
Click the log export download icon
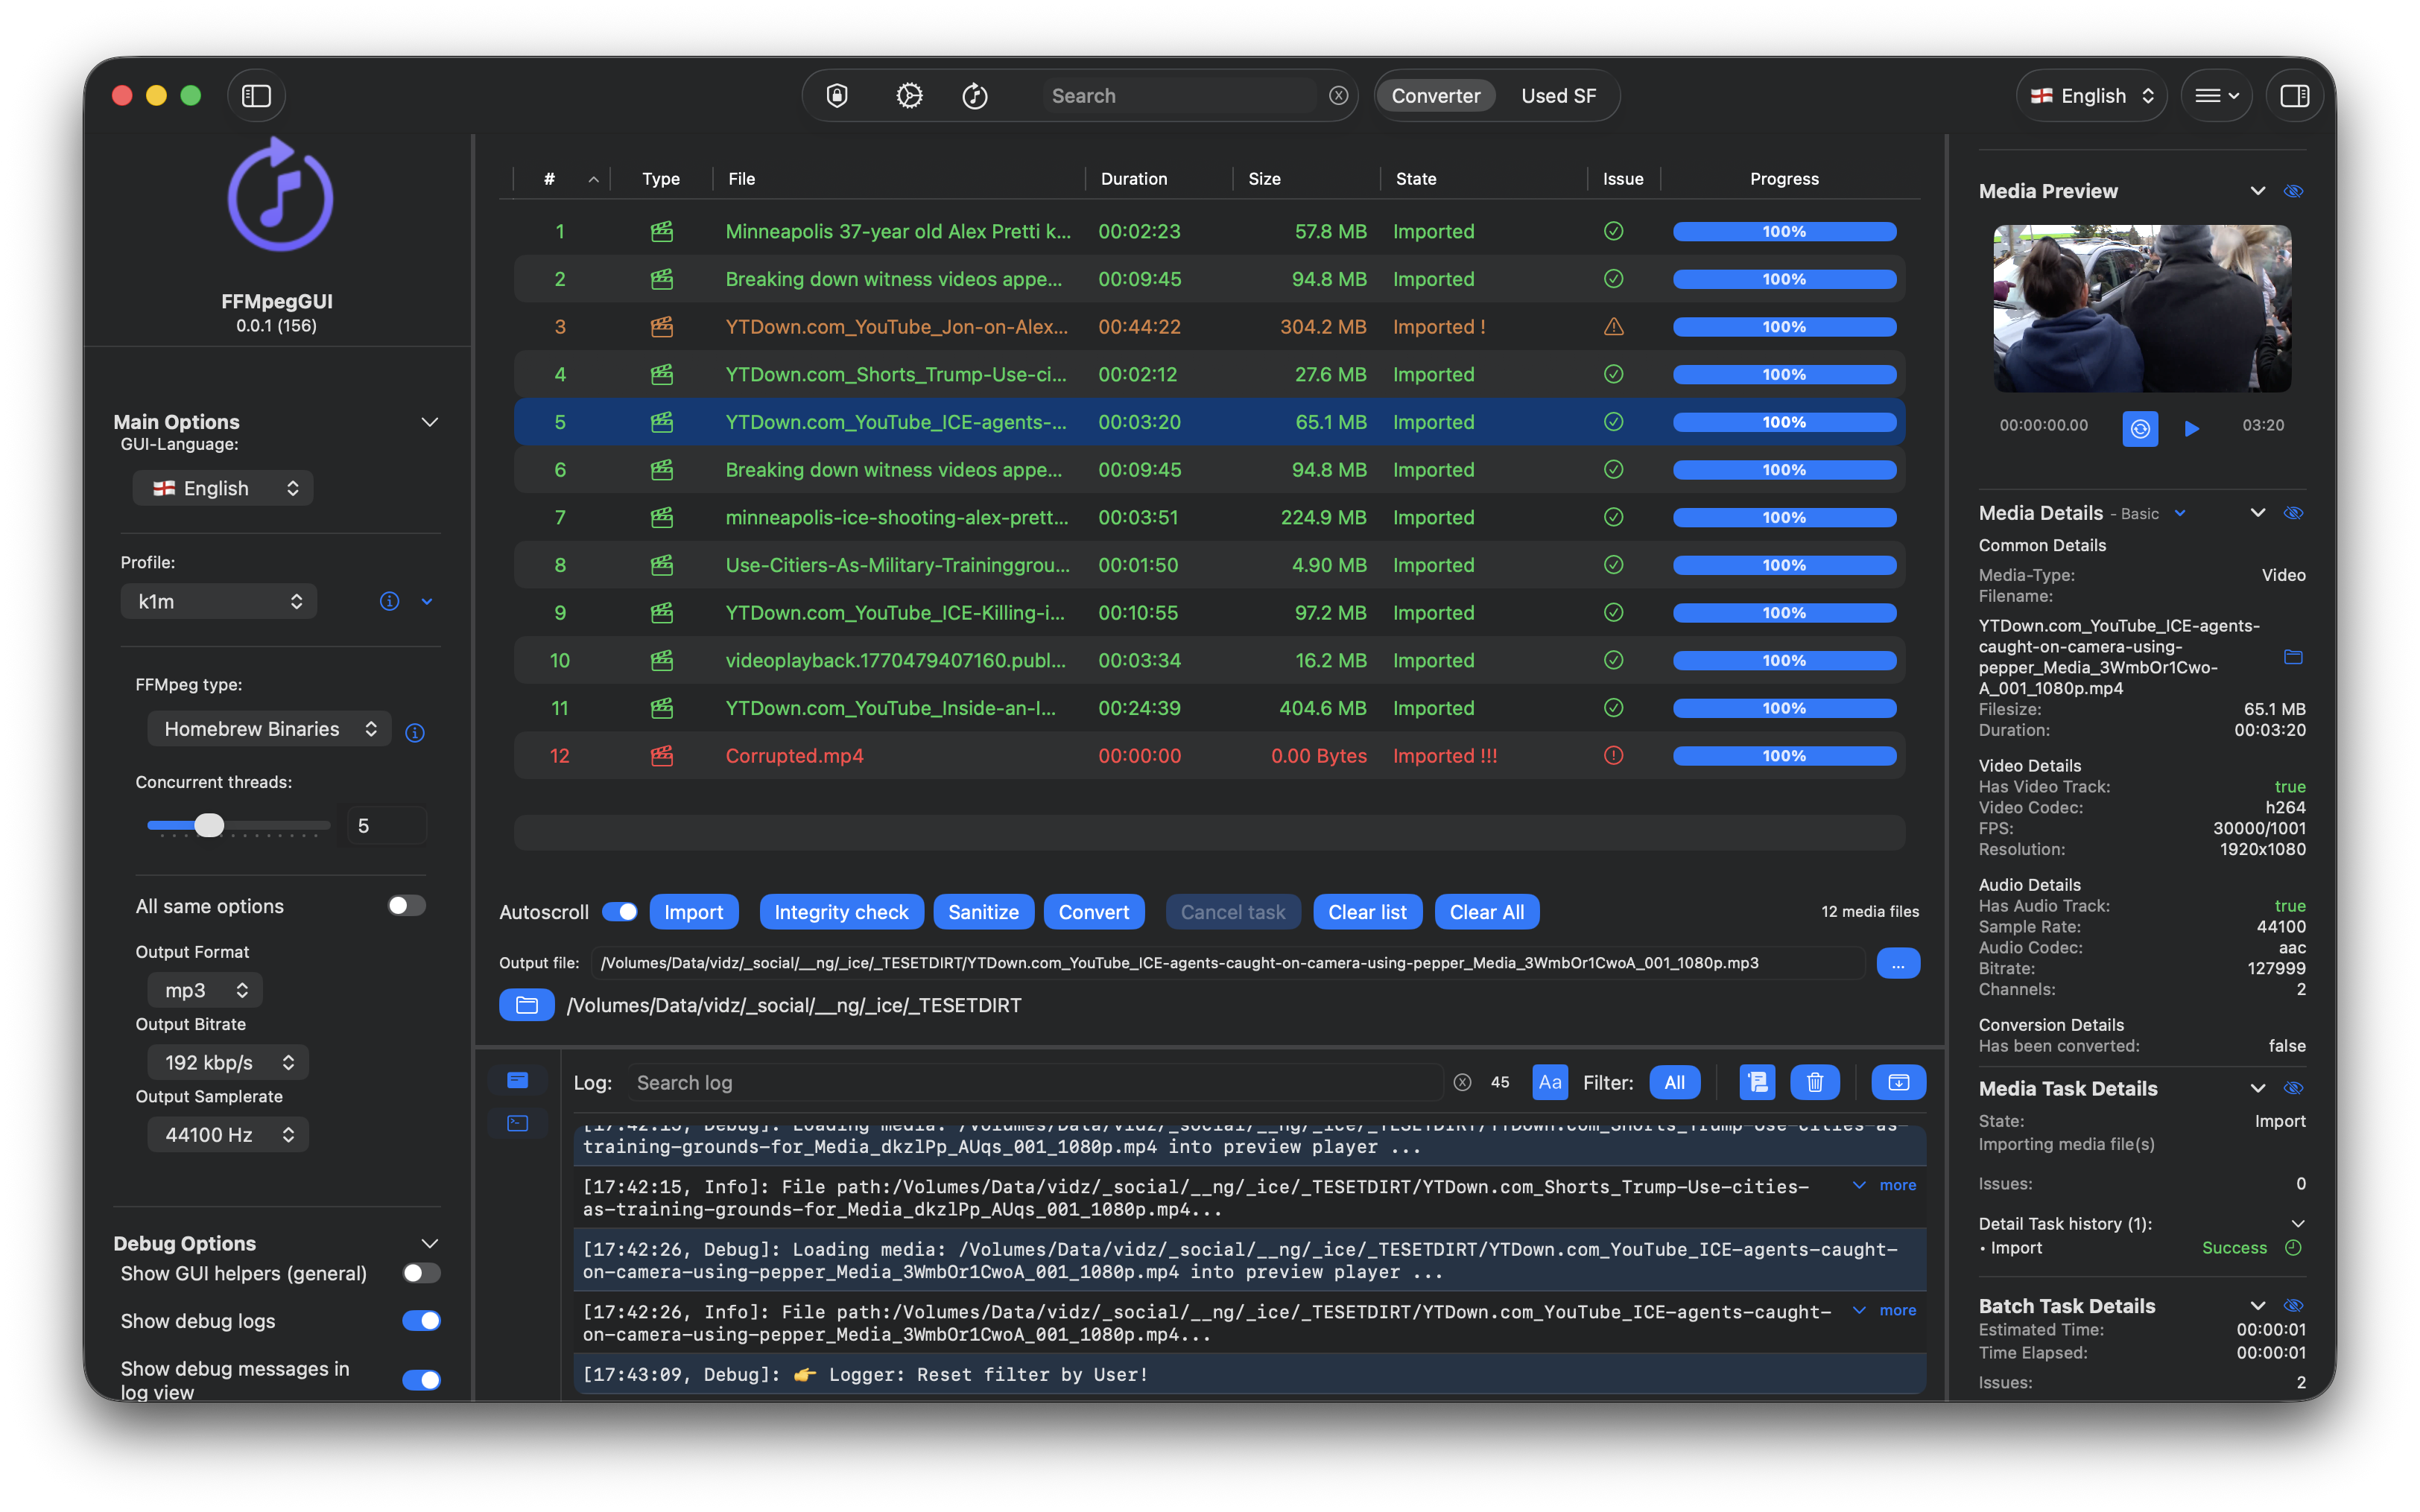1898,1082
